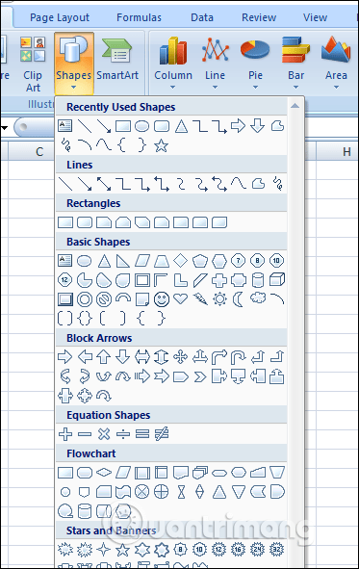
Task: Choose the not equal sign shape
Action: [162, 433]
